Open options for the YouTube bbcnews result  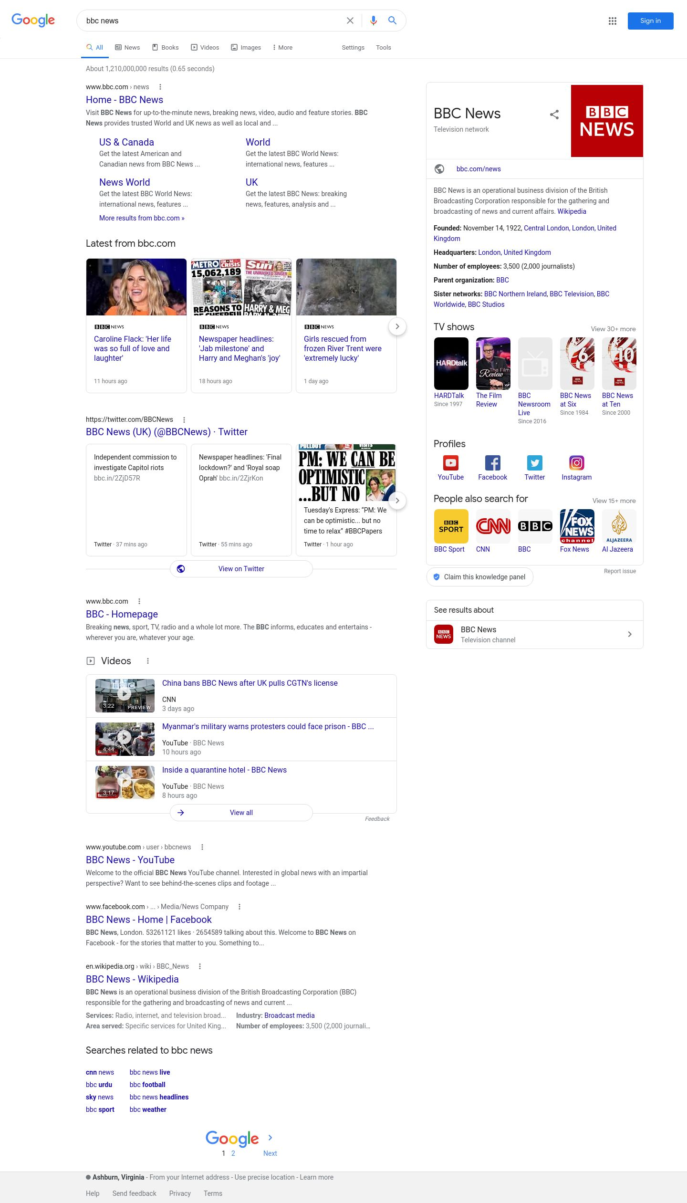[202, 847]
